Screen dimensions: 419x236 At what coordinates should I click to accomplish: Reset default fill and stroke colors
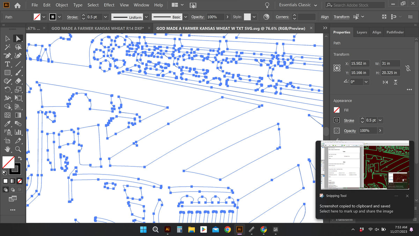(5, 172)
